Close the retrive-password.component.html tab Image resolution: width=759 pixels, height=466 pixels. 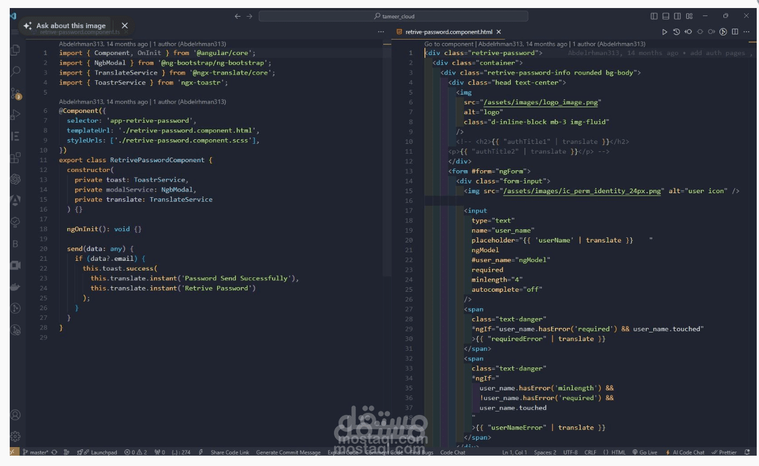pyautogui.click(x=499, y=32)
